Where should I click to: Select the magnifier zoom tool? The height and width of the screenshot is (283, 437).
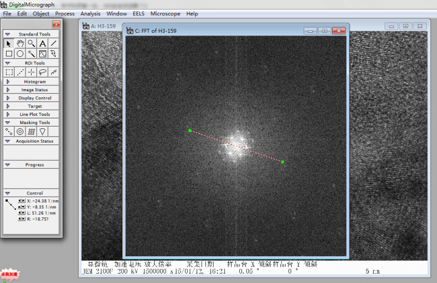(x=31, y=44)
